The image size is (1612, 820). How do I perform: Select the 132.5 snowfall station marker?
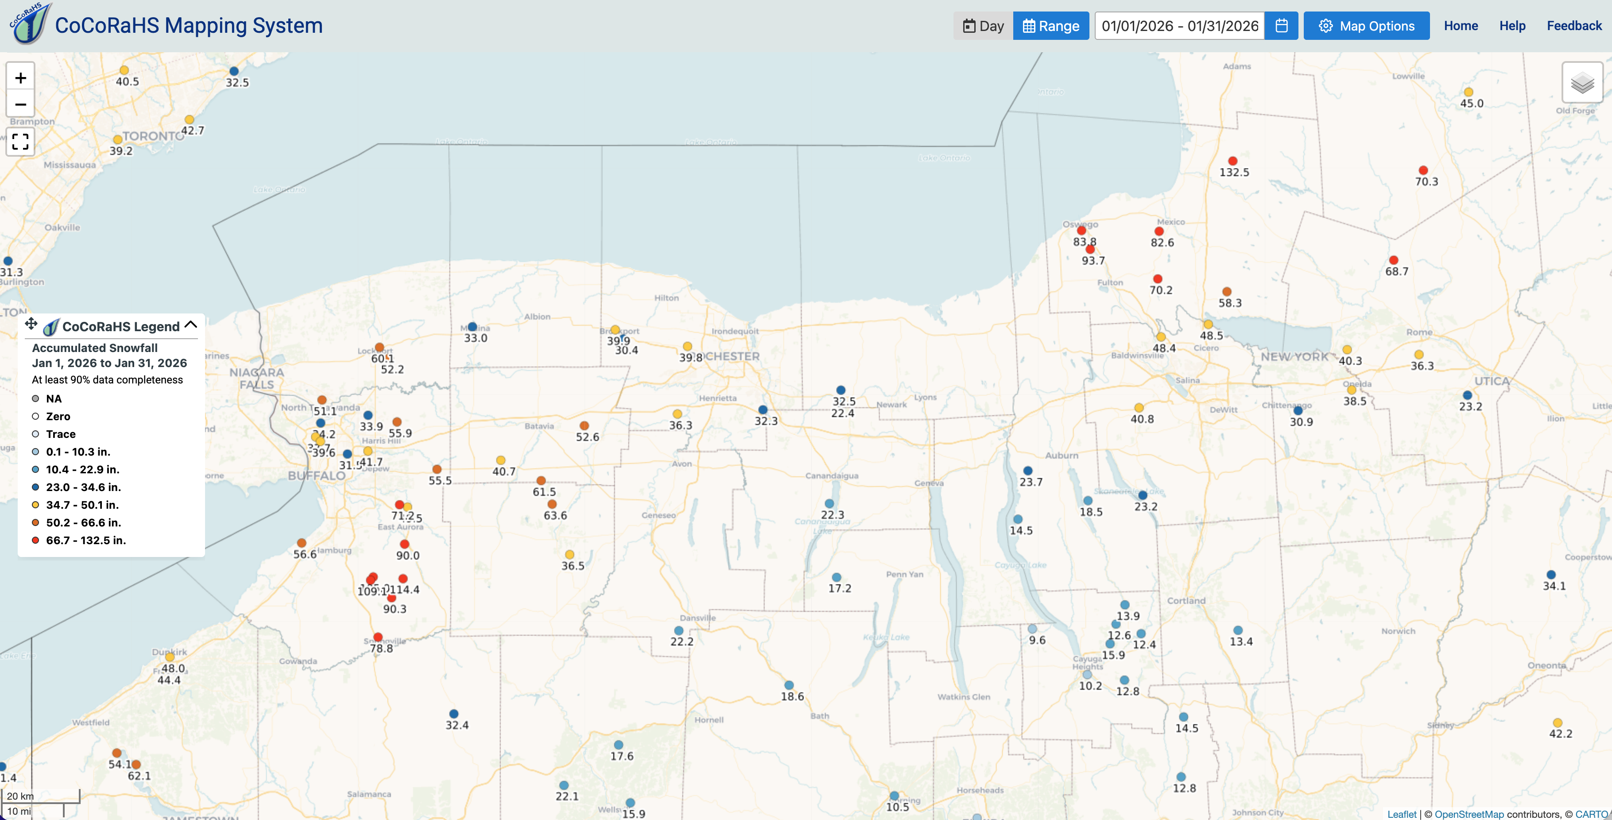pos(1233,161)
